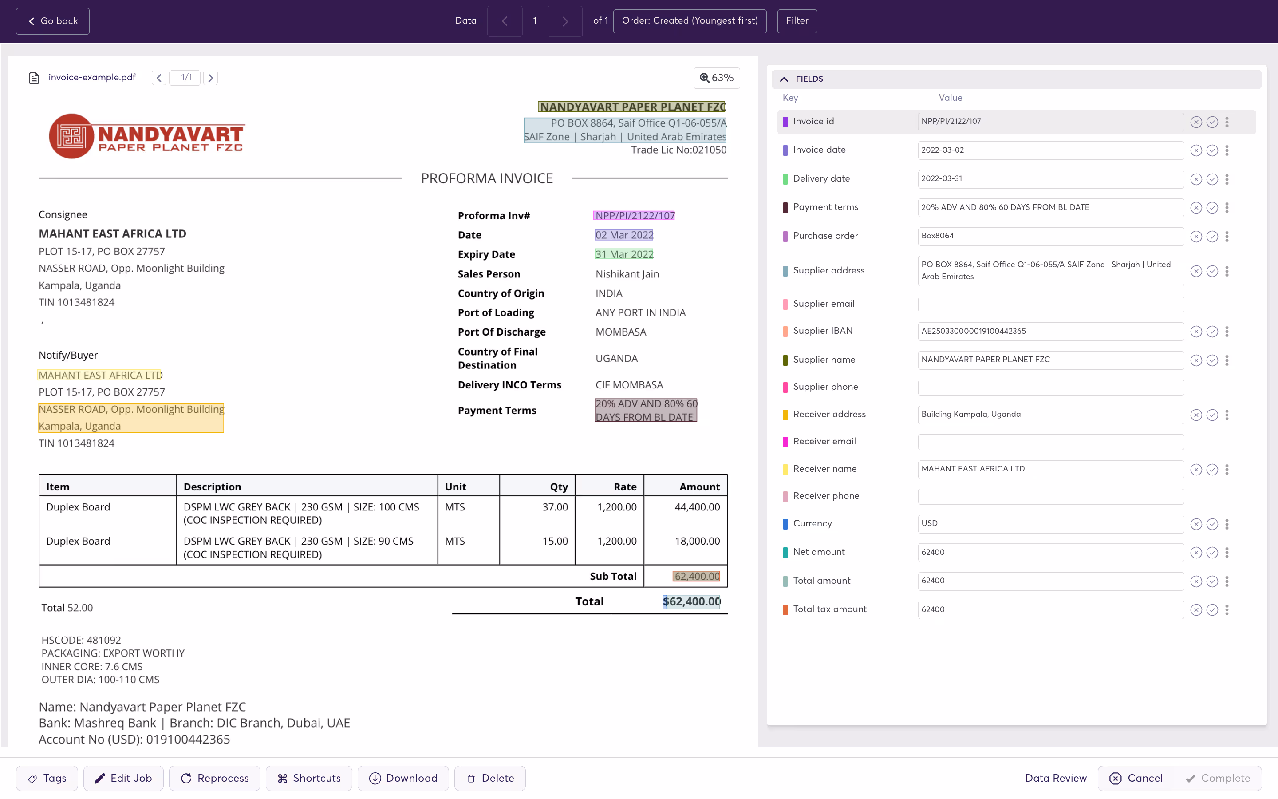Approve the Payment terms value
The height and width of the screenshot is (799, 1278).
coord(1212,208)
